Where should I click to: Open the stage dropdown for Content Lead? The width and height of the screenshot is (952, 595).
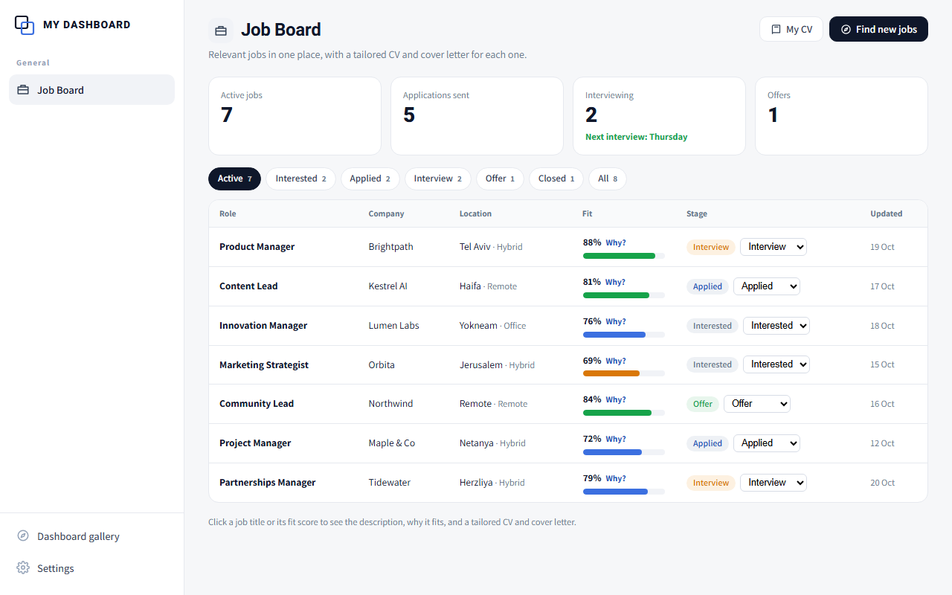[x=767, y=286]
